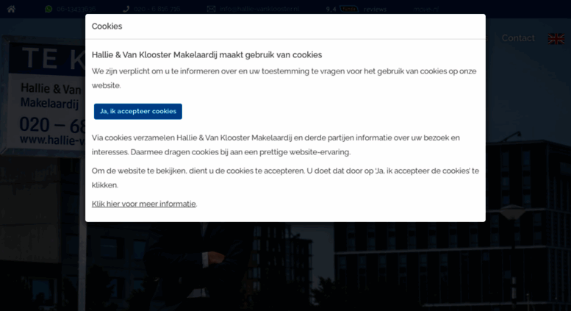Image resolution: width=571 pixels, height=311 pixels.
Task: Open the info@hallie-vanklooster.nl email link
Action: [259, 9]
